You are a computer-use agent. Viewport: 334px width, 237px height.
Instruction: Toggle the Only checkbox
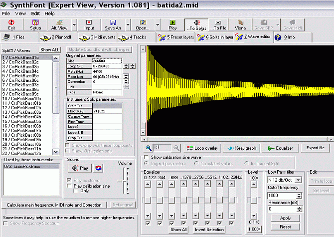[76, 191]
